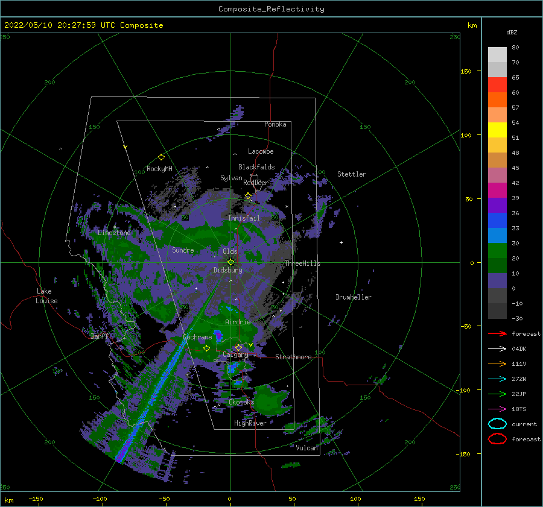
Task: Click the magenta 18TS arrow legend icon
Action: (497, 409)
